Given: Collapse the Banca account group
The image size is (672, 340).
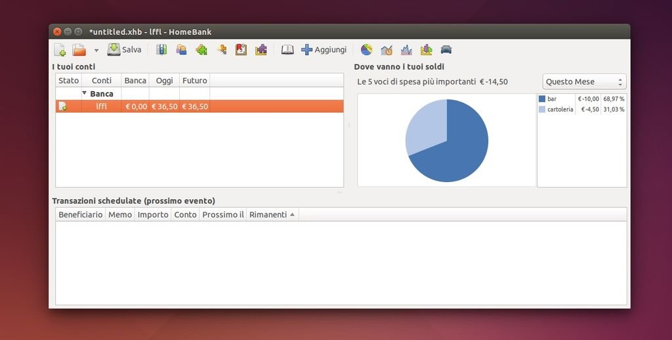Looking at the screenshot, I should click(85, 93).
